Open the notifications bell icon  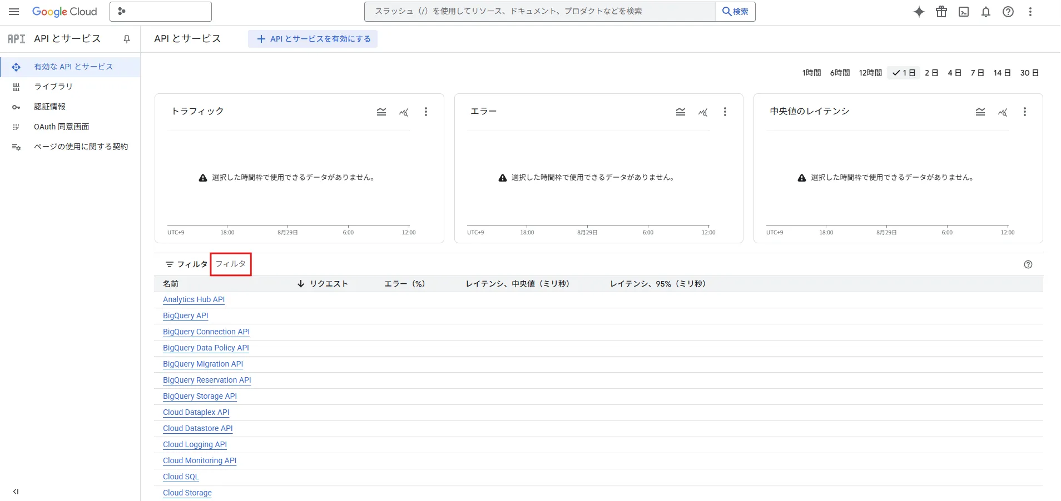[986, 12]
